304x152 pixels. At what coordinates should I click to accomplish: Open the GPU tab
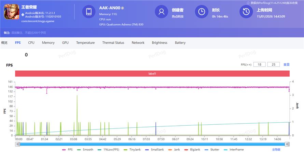coord(65,43)
